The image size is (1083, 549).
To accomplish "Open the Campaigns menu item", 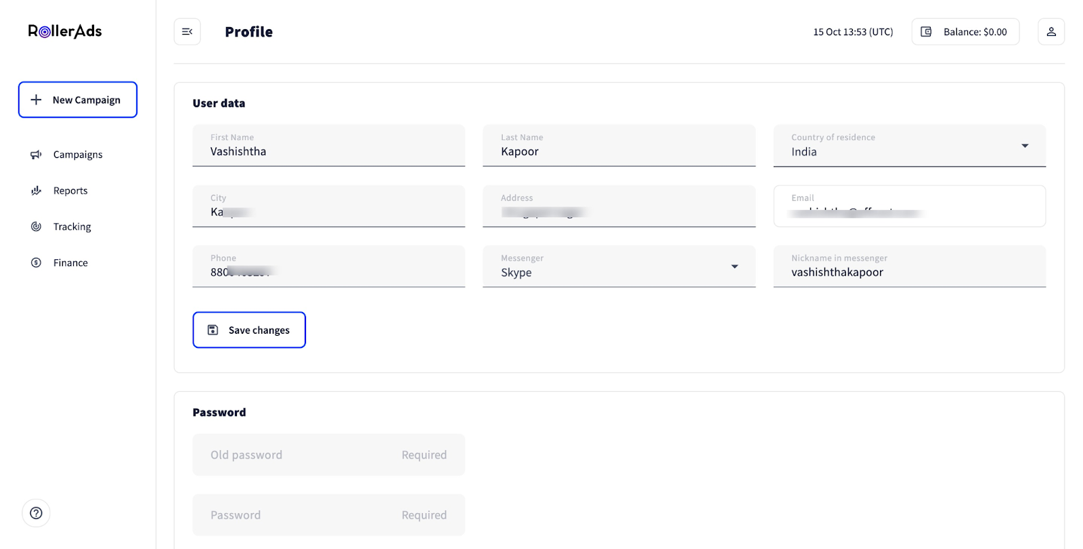I will click(78, 155).
